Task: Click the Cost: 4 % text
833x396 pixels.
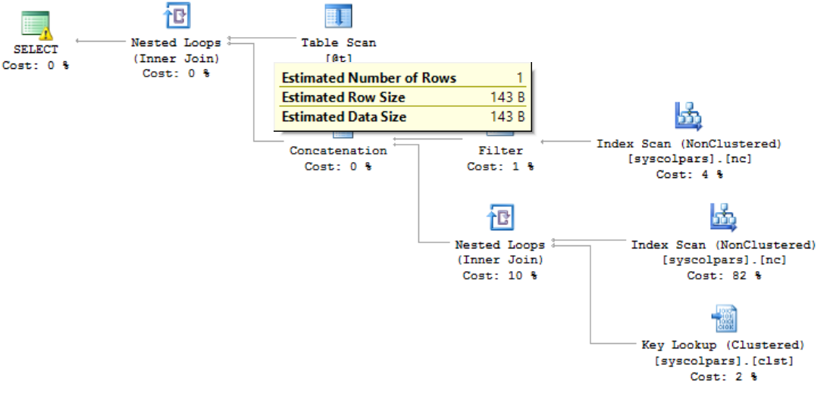Action: 689,174
